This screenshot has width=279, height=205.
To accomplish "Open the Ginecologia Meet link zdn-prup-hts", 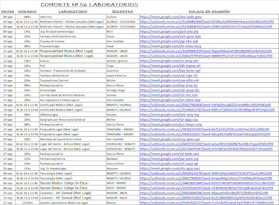I will tap(170, 90).
